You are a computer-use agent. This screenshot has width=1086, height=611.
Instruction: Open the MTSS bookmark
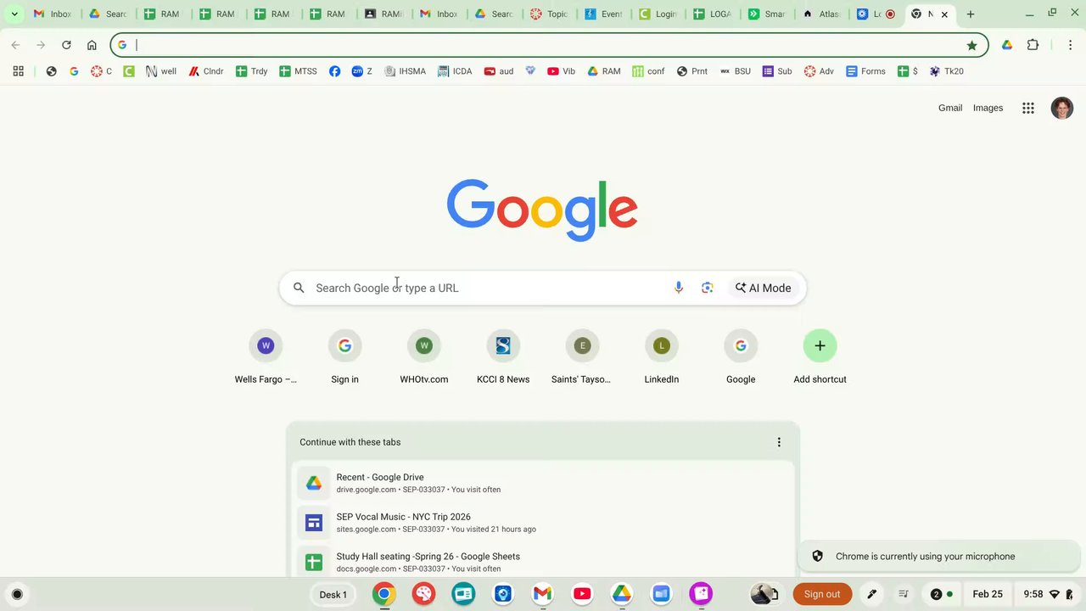pos(299,71)
